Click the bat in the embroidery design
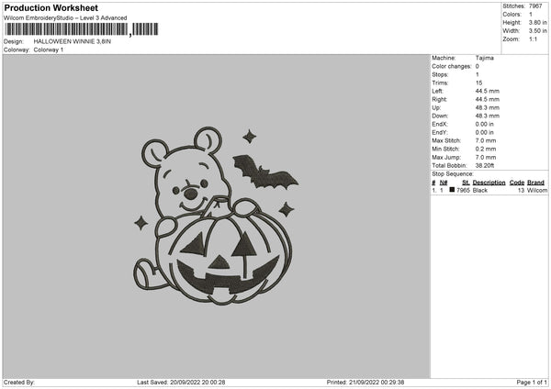Screen dimensions: 551x389 [x=264, y=172]
